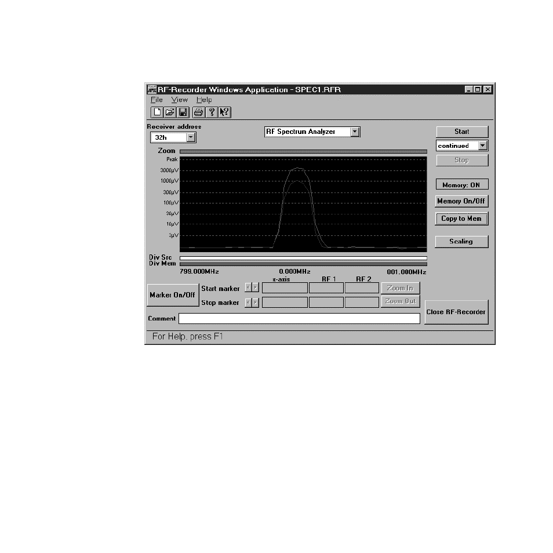Viewport: 553px width, 553px height.
Task: Click the New file toolbar icon
Action: (157, 112)
